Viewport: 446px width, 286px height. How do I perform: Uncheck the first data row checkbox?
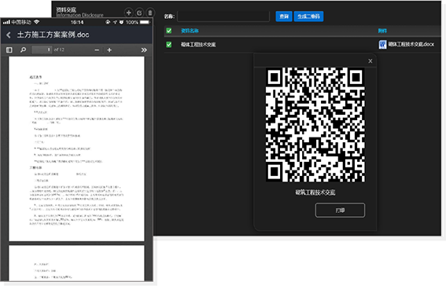[x=168, y=44]
